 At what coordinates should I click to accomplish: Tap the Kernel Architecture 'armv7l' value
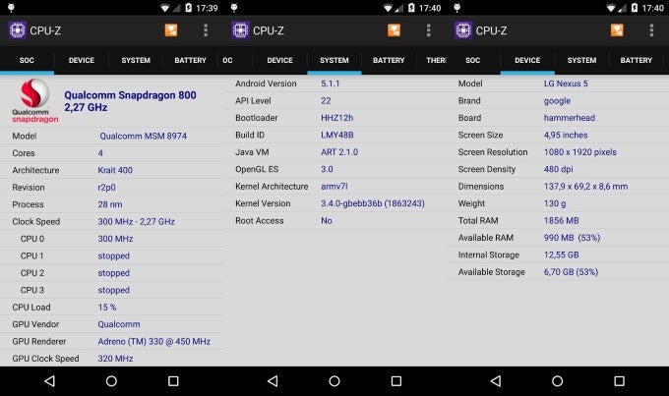click(334, 187)
